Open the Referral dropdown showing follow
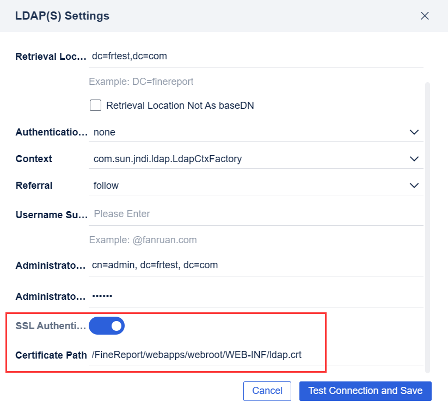Viewport: 448px width, 407px height. (x=256, y=185)
